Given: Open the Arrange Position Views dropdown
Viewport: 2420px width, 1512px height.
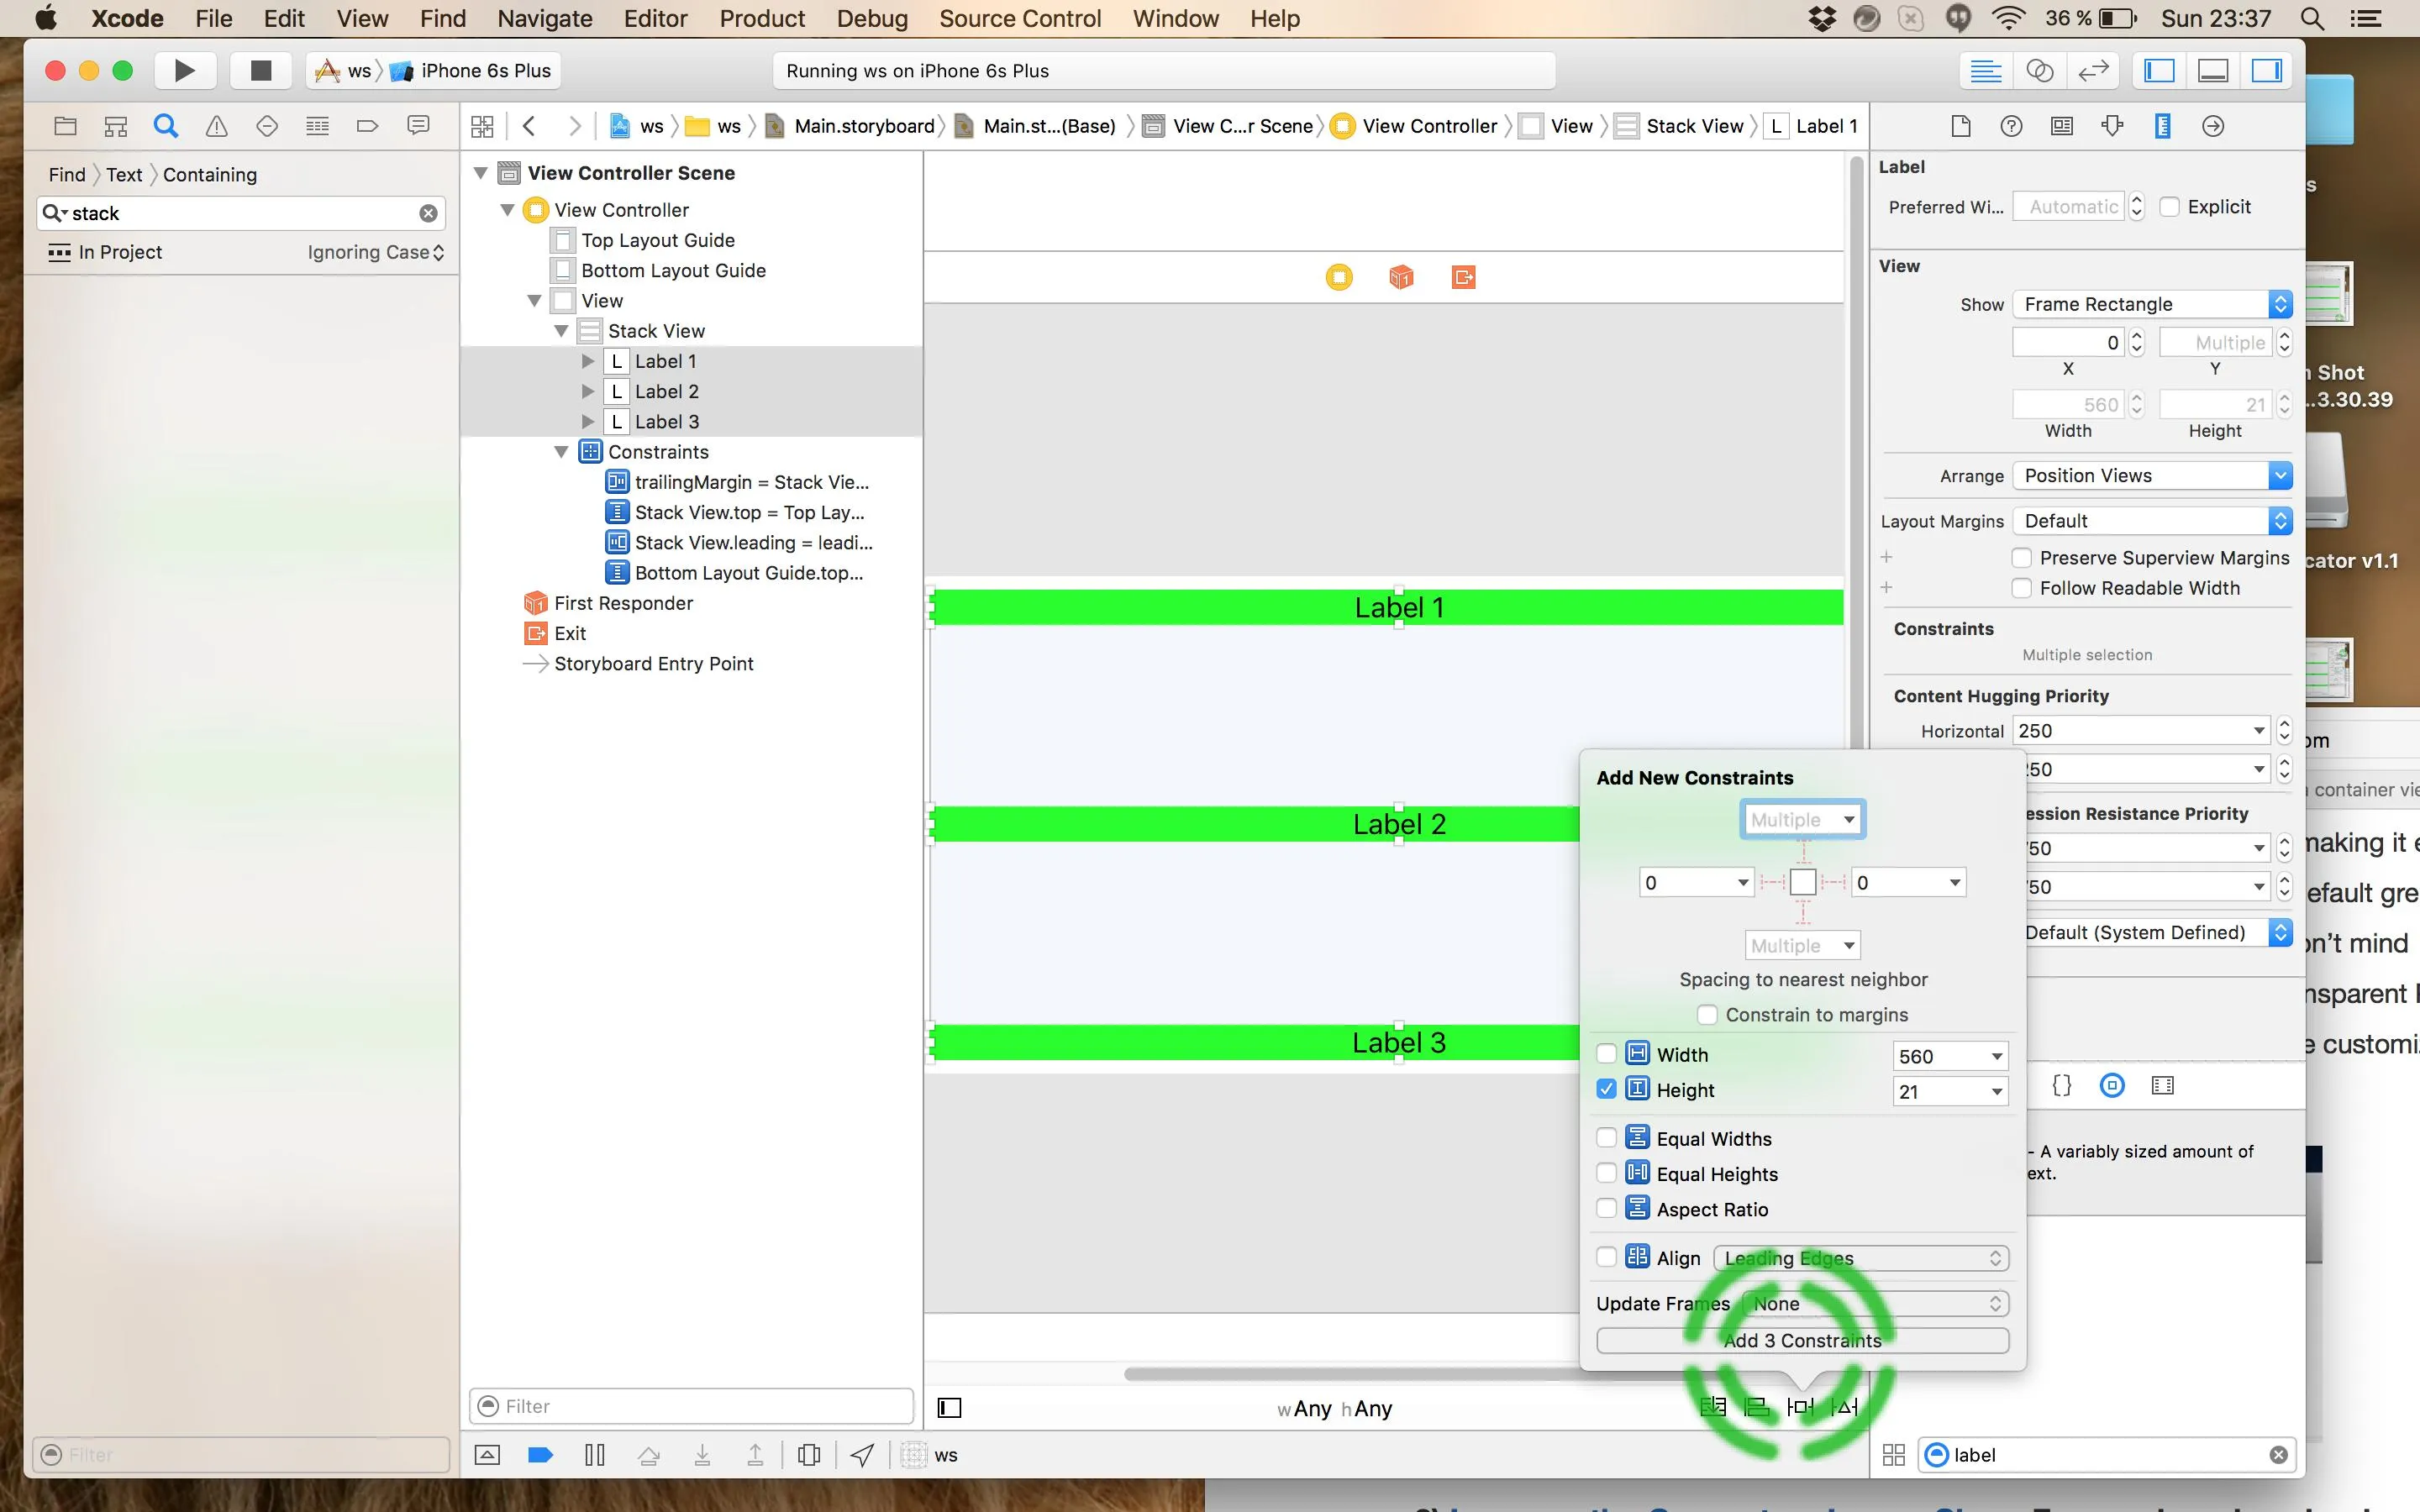Looking at the screenshot, I should coord(2151,476).
